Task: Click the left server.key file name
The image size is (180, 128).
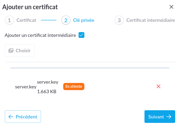Action: point(26,87)
